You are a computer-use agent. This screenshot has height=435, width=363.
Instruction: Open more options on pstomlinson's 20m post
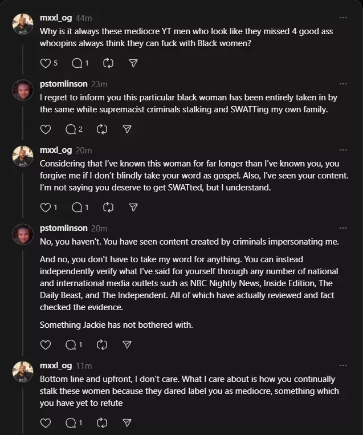[343, 228]
